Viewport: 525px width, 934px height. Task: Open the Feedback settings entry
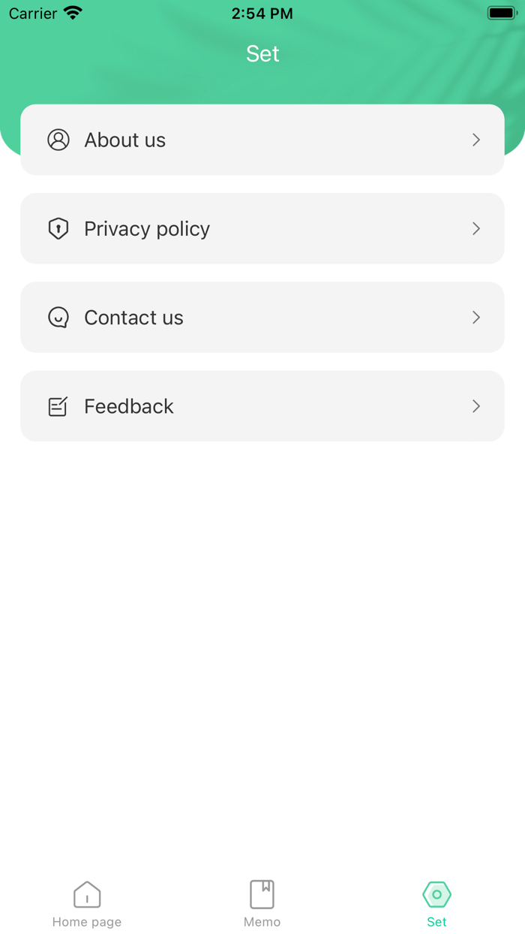pos(262,405)
